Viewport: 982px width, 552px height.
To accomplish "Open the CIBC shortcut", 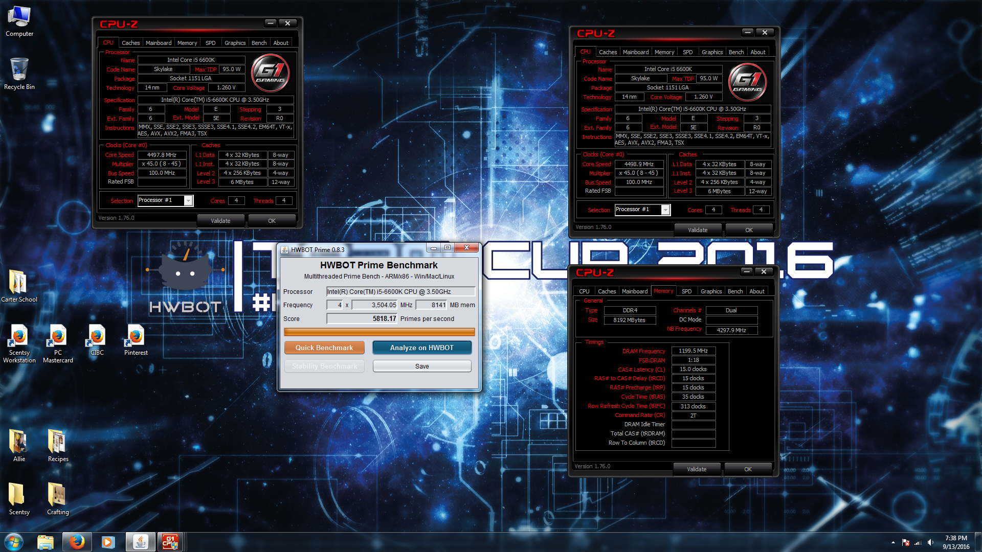I will [x=97, y=340].
